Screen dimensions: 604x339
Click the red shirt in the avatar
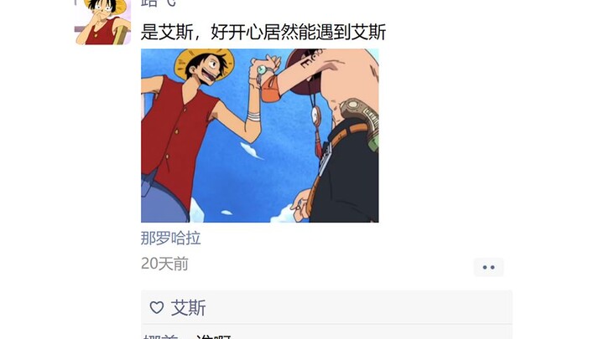(x=101, y=33)
